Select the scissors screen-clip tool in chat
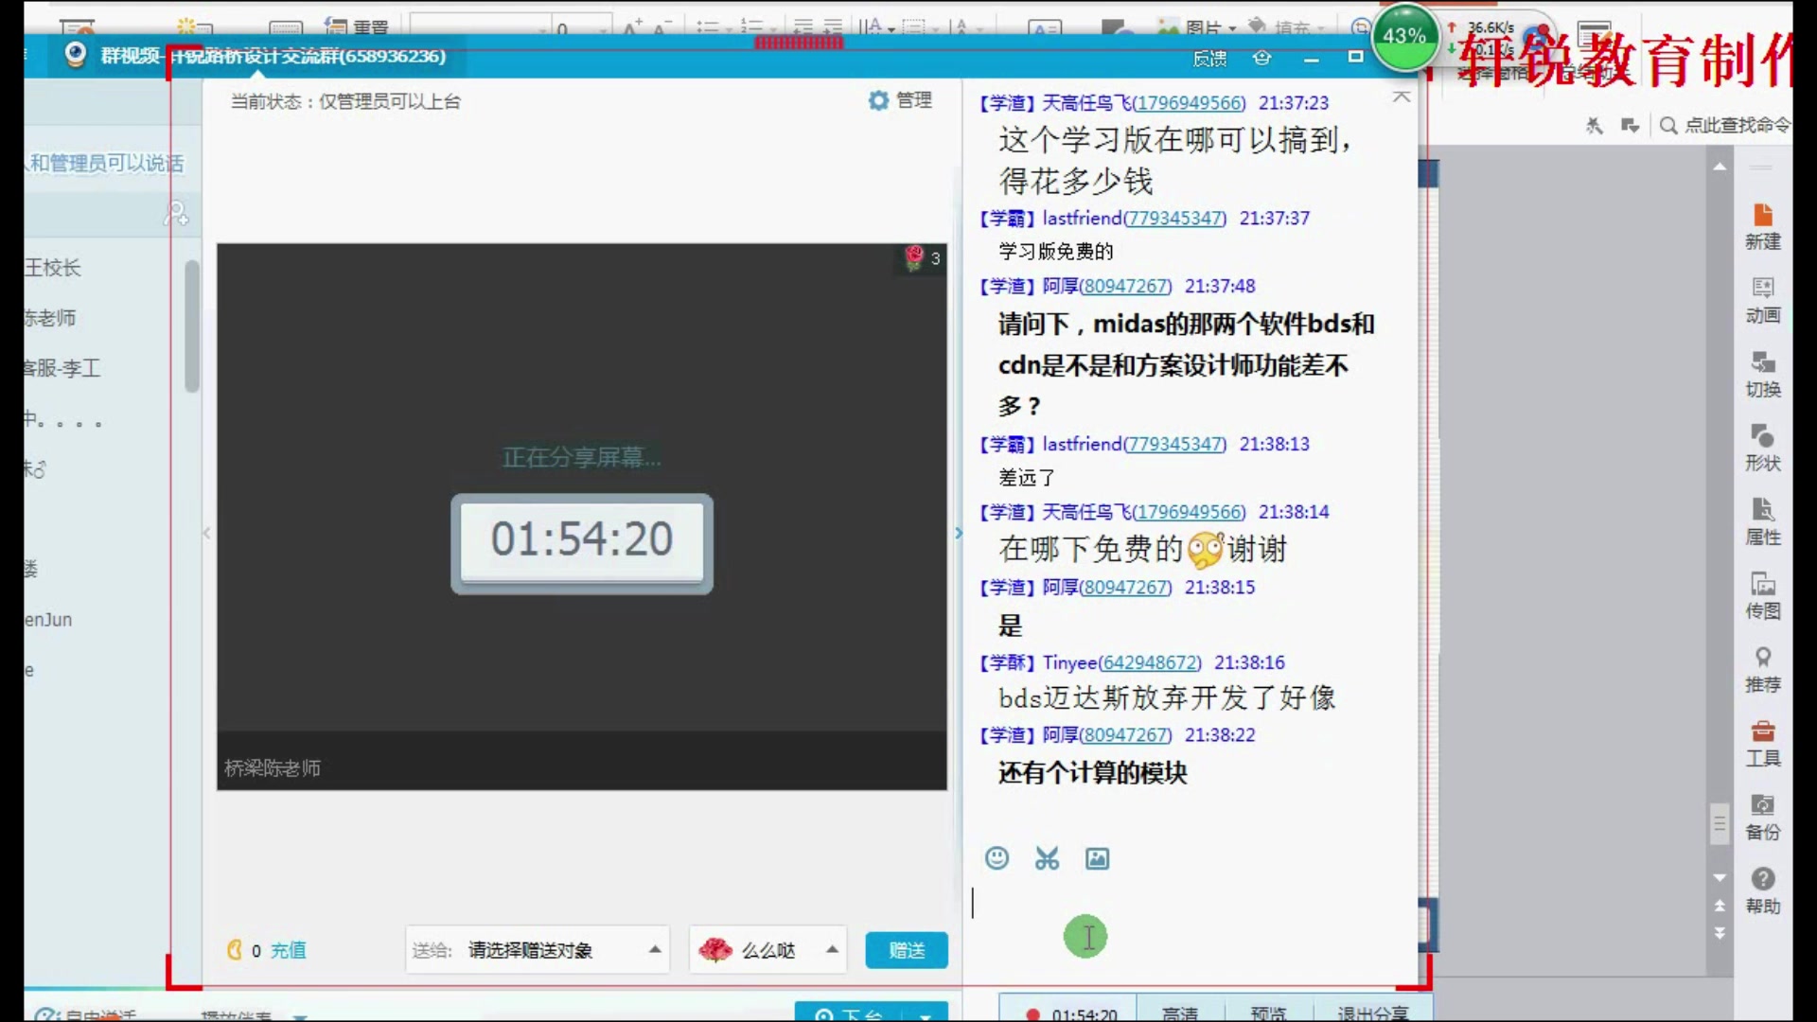1817x1022 pixels. [1047, 858]
